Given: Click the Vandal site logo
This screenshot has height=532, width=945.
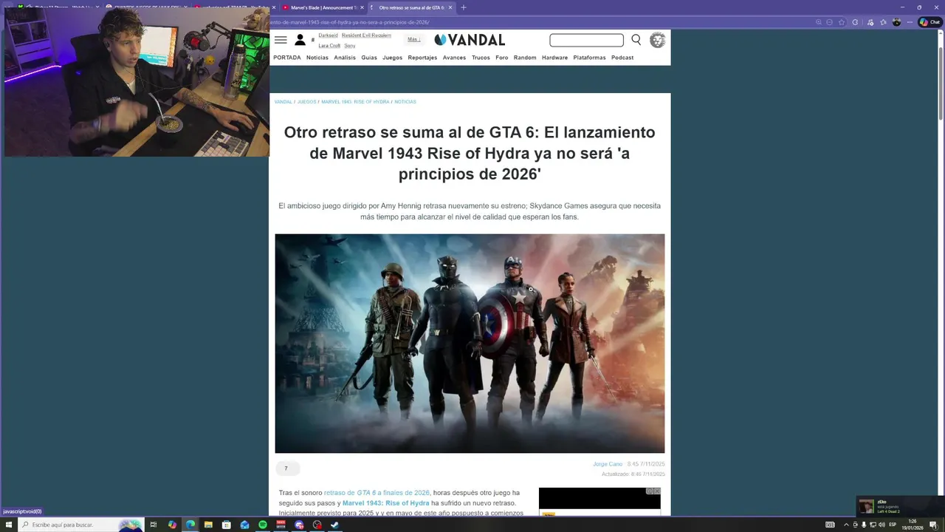Looking at the screenshot, I should (x=470, y=40).
